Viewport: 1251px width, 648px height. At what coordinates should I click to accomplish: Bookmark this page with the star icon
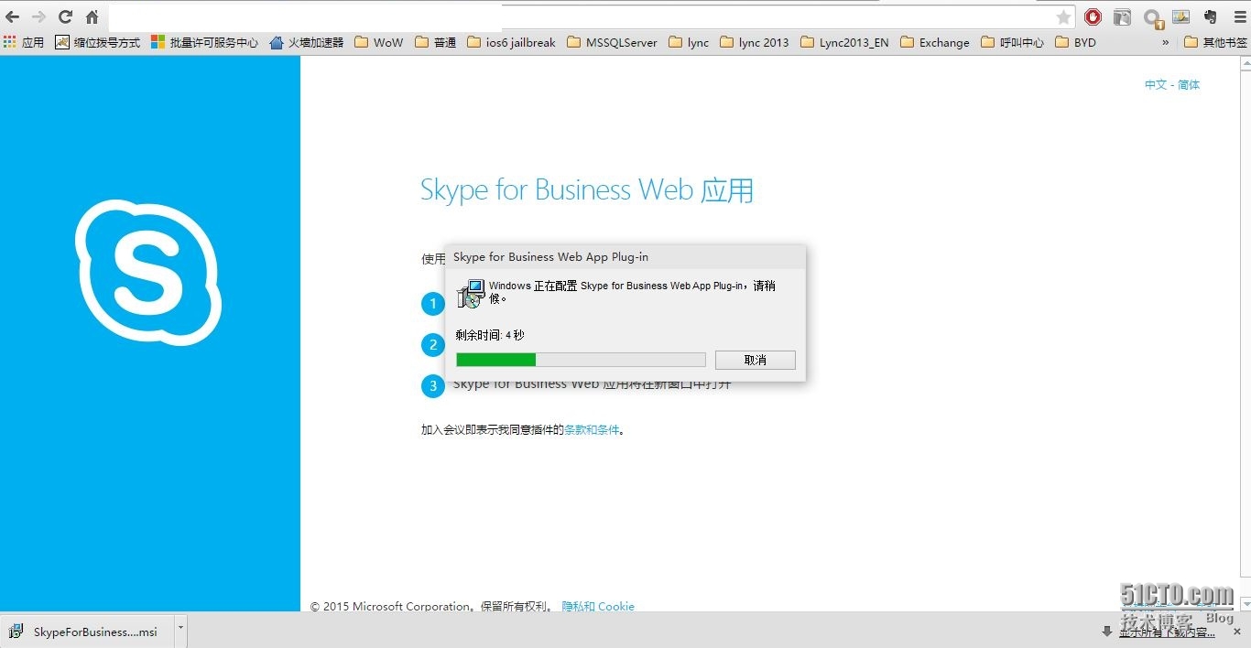[1063, 16]
